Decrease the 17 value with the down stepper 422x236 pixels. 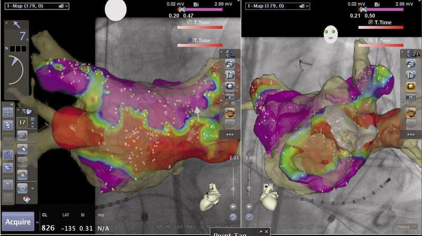tap(33, 125)
